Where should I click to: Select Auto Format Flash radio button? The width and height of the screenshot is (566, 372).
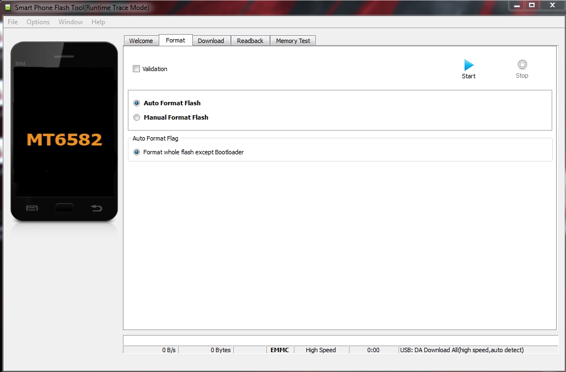137,103
